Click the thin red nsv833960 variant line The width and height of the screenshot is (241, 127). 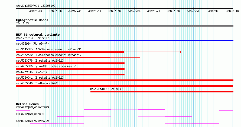click(125, 46)
